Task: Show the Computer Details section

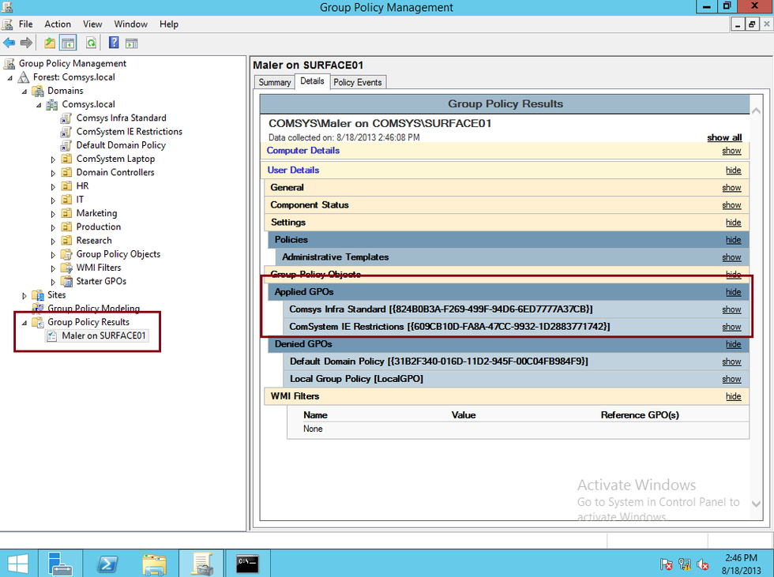Action: (x=731, y=151)
